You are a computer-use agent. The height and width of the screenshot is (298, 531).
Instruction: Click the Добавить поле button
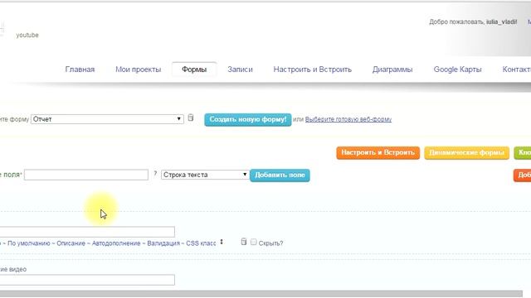click(x=280, y=175)
